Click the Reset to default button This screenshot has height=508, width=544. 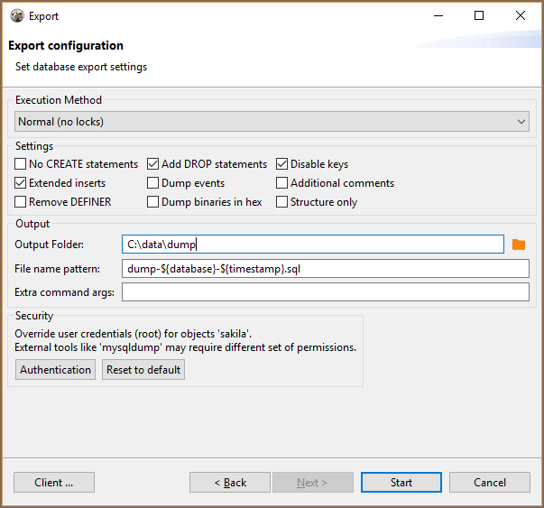click(143, 370)
